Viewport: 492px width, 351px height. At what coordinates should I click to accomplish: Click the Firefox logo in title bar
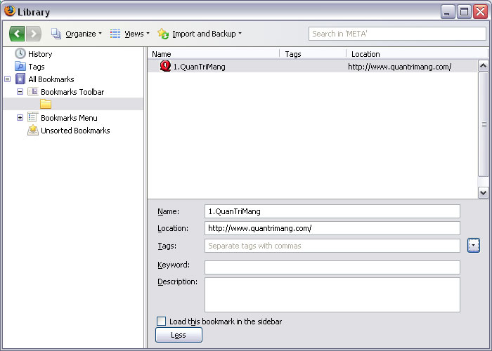(x=10, y=11)
